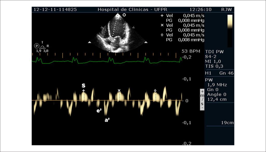Screen dimensions: 266x152
Task: Click the Gn 0 Doppler gain value
Action: (x=213, y=89)
